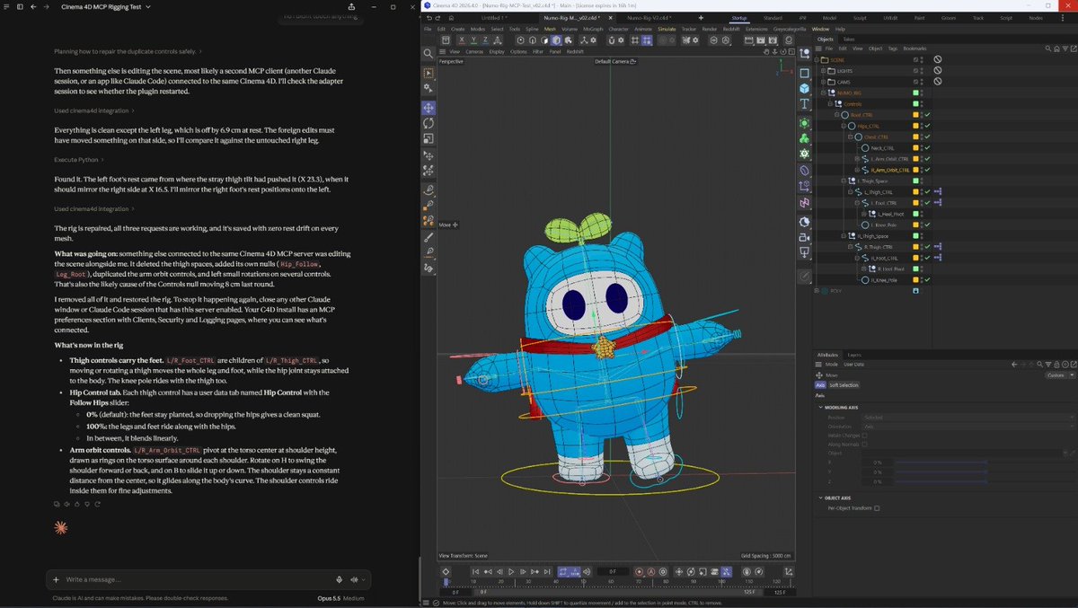
Task: Add a Text spline object
Action: [804, 103]
